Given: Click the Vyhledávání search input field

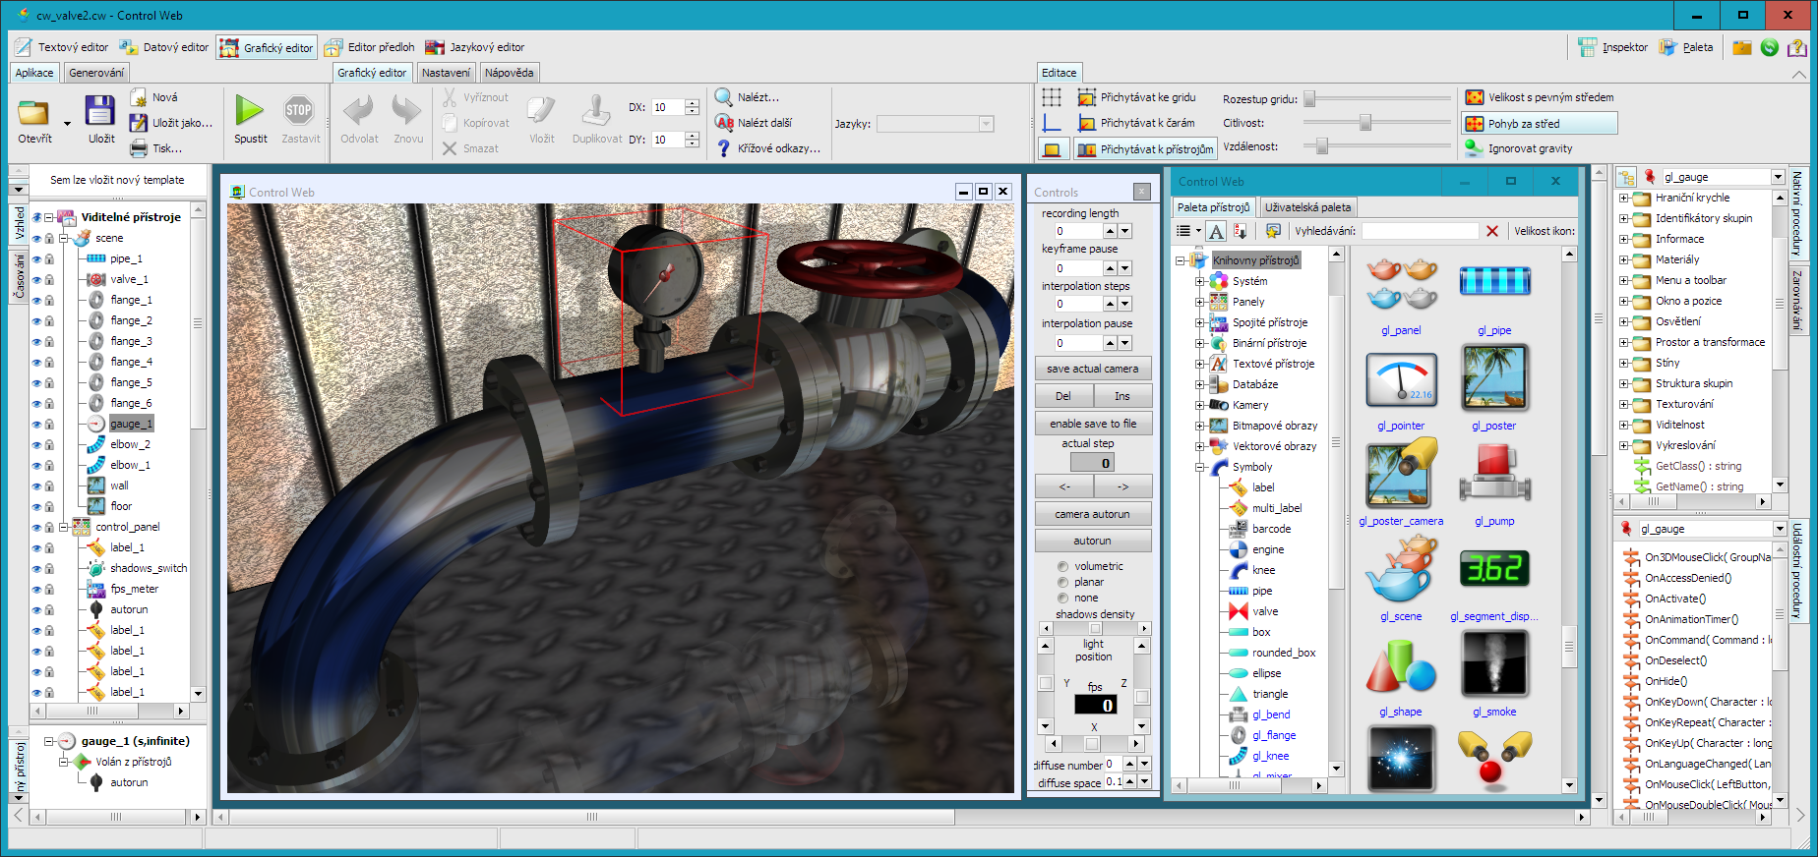Looking at the screenshot, I should click(x=1419, y=231).
